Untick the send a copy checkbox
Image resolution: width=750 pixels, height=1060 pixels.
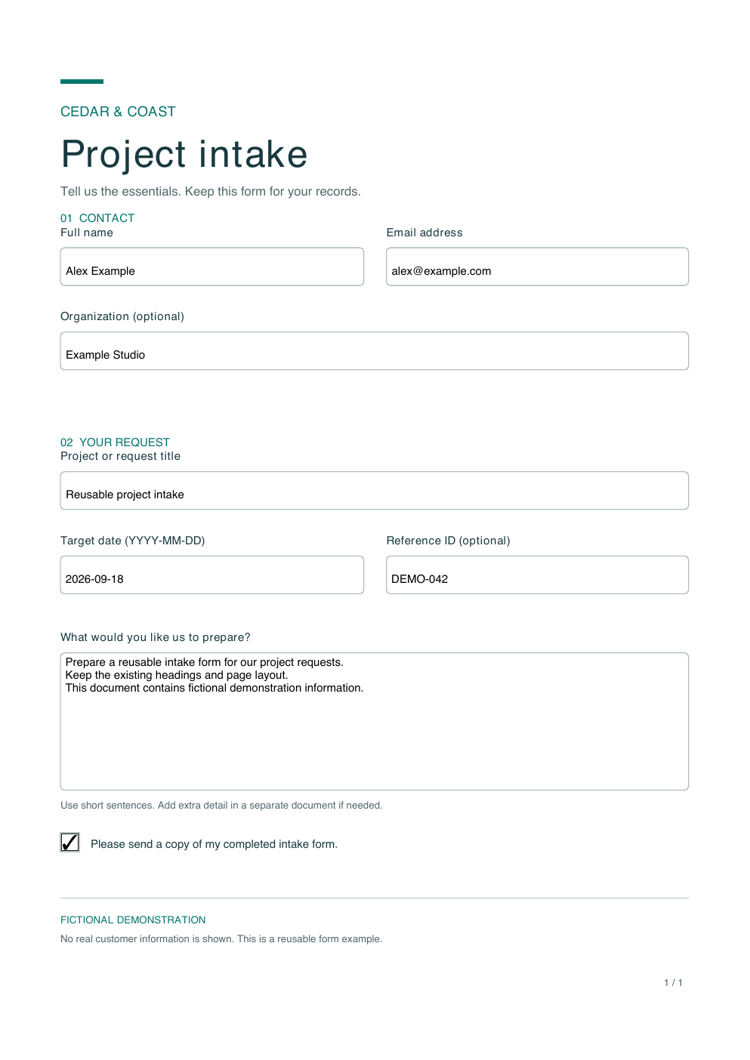point(69,842)
